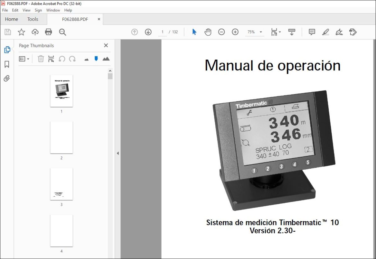Viewport: 376px width, 259px height.
Task: Add a sticky note comment
Action: (x=312, y=32)
